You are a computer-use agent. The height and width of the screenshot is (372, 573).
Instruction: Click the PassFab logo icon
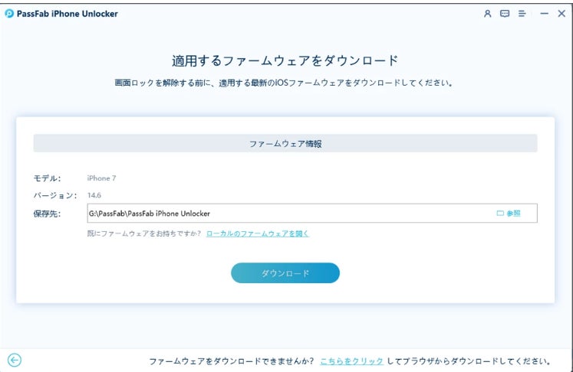point(9,14)
